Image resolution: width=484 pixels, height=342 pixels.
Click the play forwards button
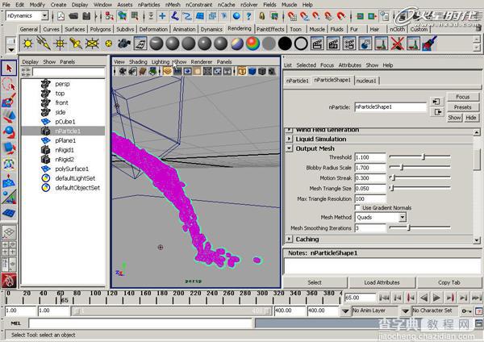[436, 298]
